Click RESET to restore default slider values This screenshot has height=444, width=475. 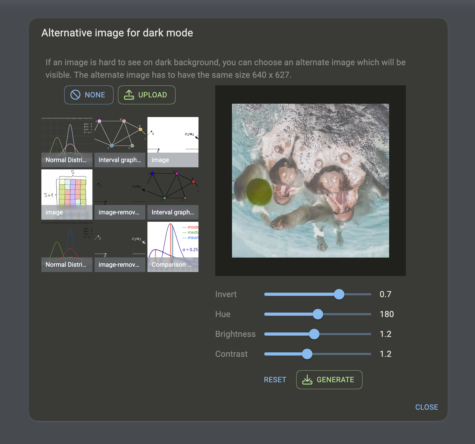(x=275, y=380)
